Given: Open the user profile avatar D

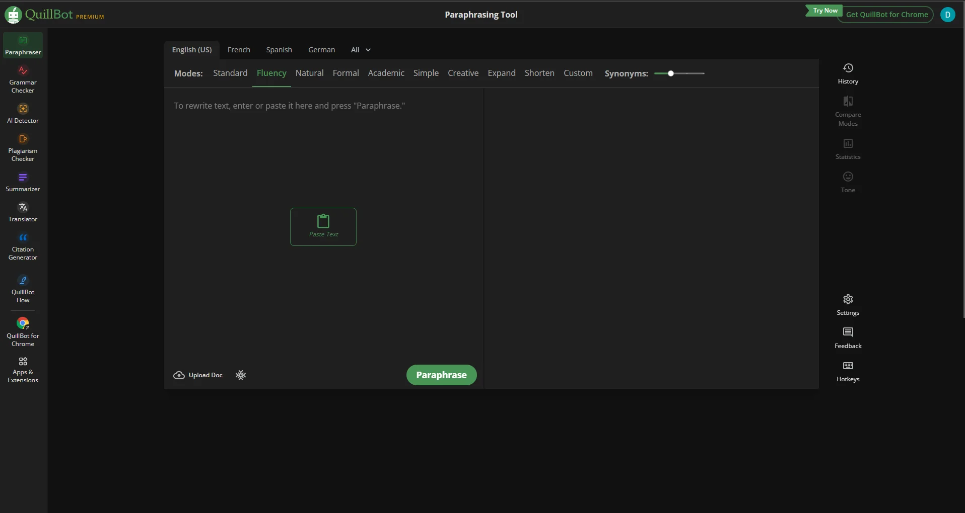Looking at the screenshot, I should tap(947, 15).
